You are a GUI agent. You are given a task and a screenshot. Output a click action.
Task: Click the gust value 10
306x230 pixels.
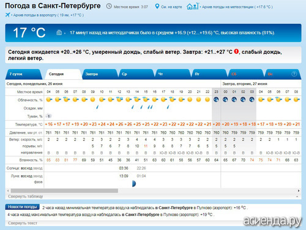137,146
